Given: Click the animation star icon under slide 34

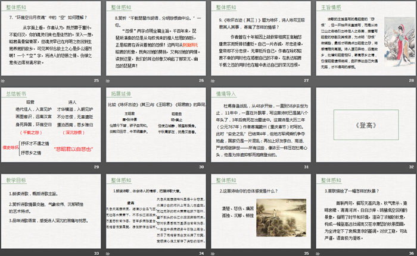Looking at the screenshot, I should (x=108, y=254).
